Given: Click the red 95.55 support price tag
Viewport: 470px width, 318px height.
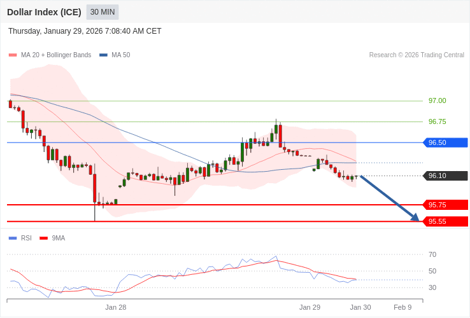Looking at the screenshot, I should [x=445, y=221].
